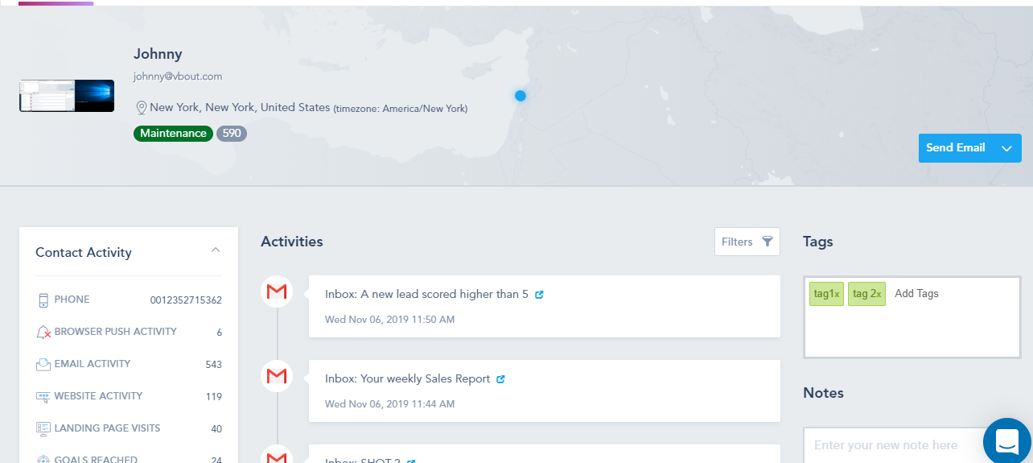Select WEBSITE ACTIVITY row label
1033x463 pixels.
(99, 396)
